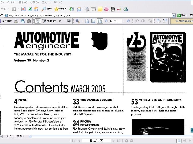Screen dimensions: 193x144
Task: Set Fit Page view icon
Action: pyautogui.click(x=94, y=21)
